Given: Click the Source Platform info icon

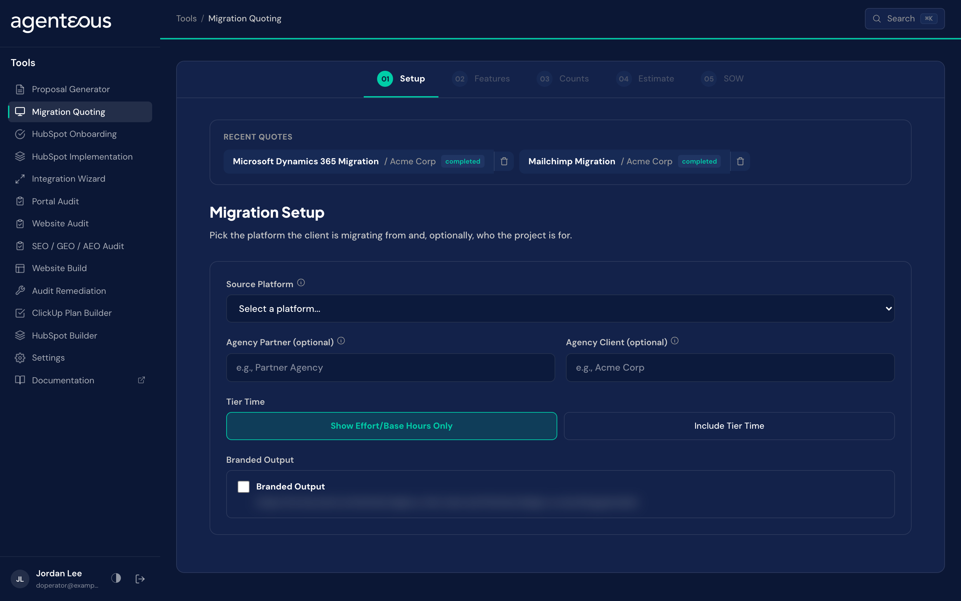Looking at the screenshot, I should click(x=301, y=283).
